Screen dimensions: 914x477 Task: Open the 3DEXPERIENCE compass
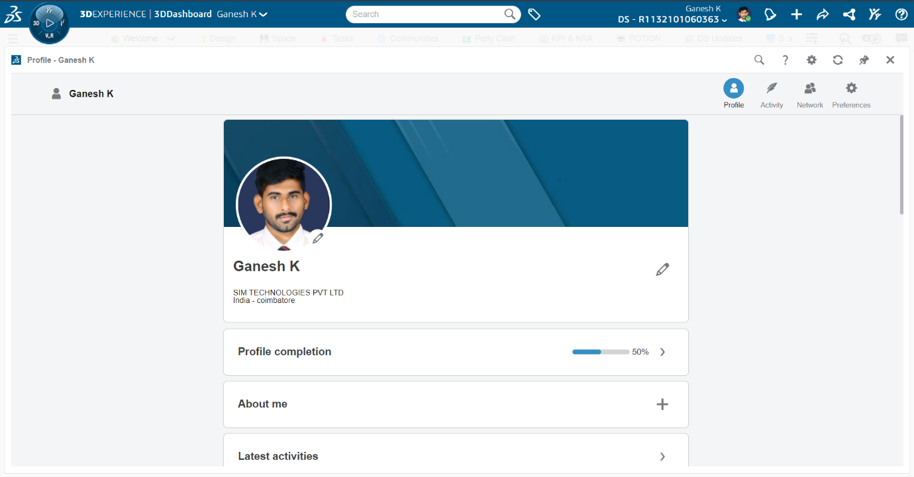[50, 23]
